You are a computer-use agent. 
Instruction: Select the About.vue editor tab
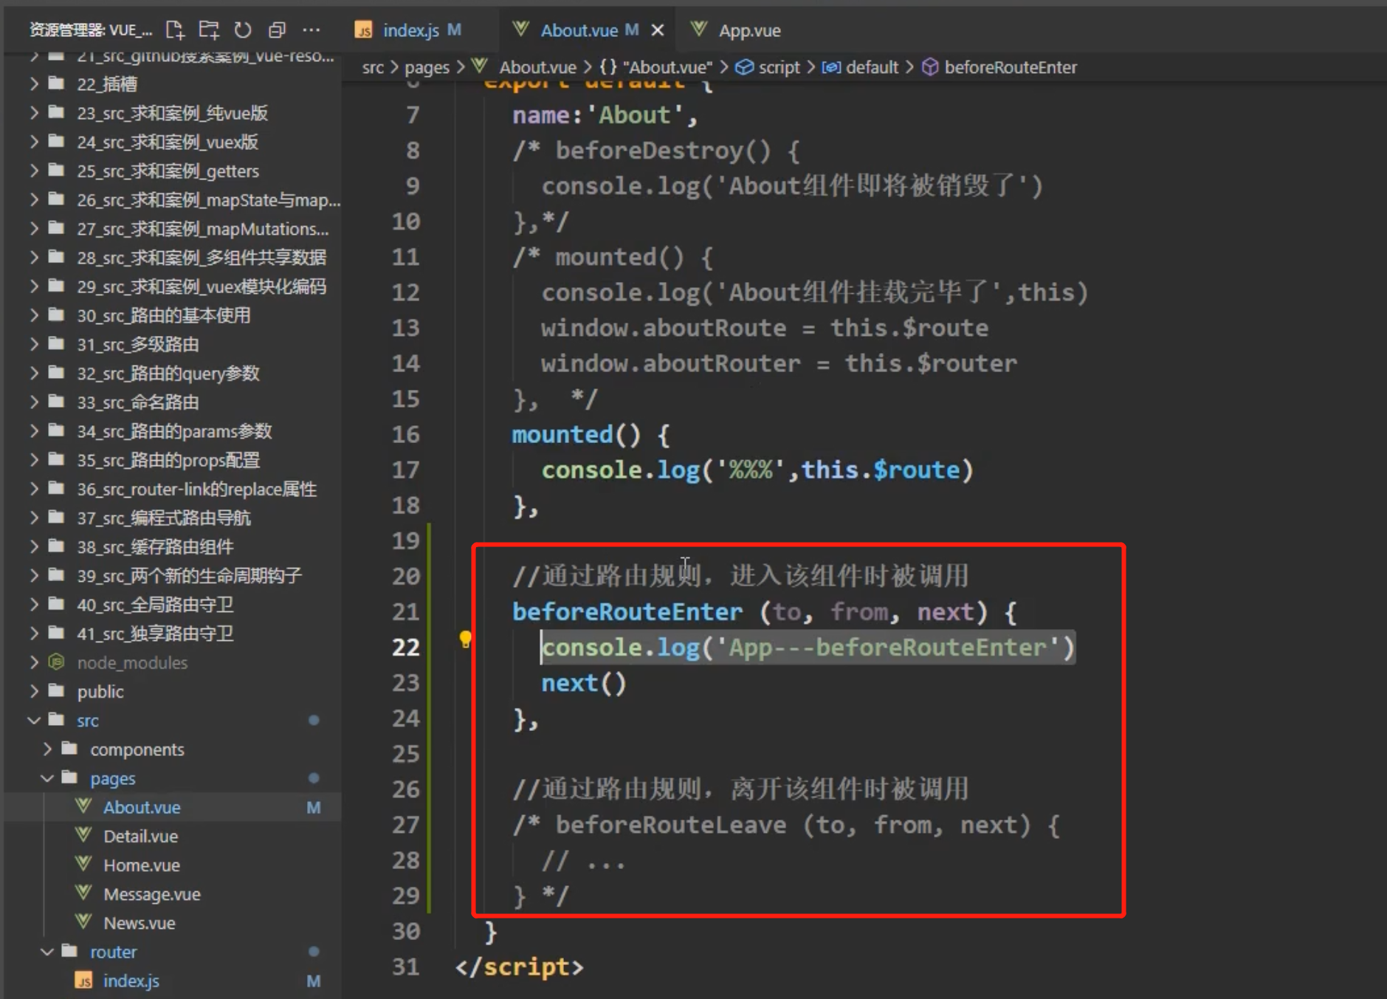pos(579,30)
